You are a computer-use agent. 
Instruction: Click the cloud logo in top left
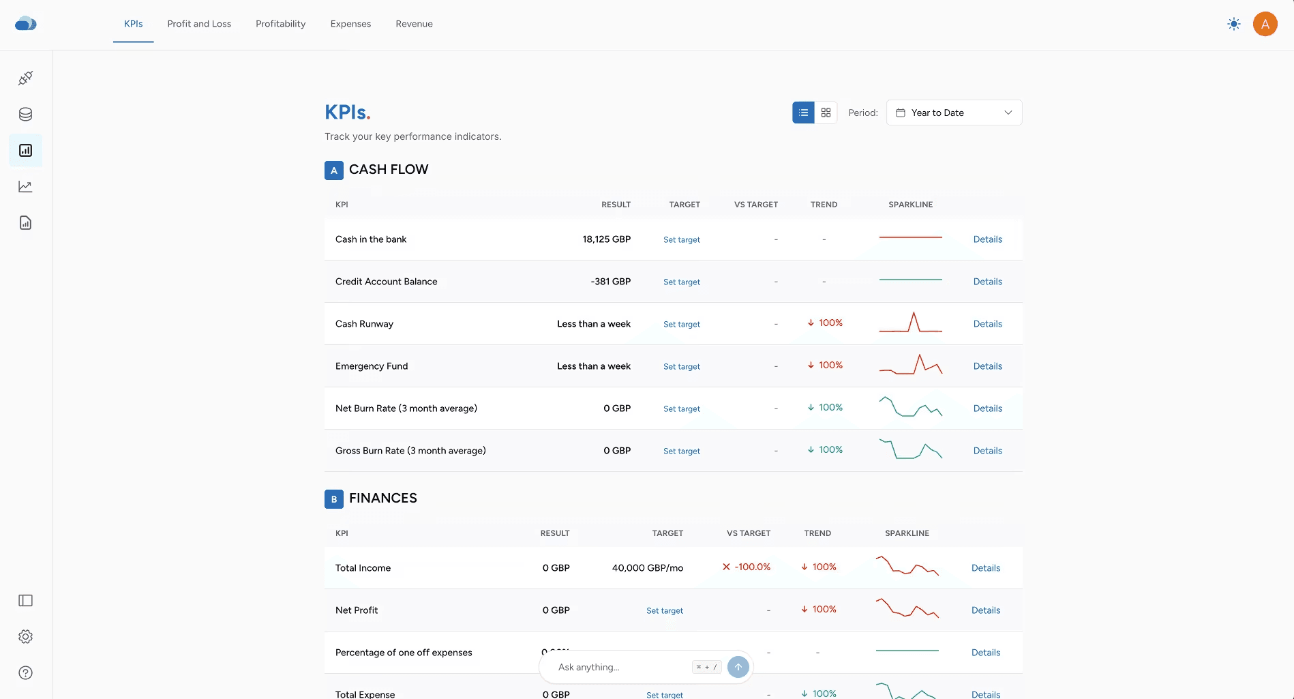pos(25,24)
